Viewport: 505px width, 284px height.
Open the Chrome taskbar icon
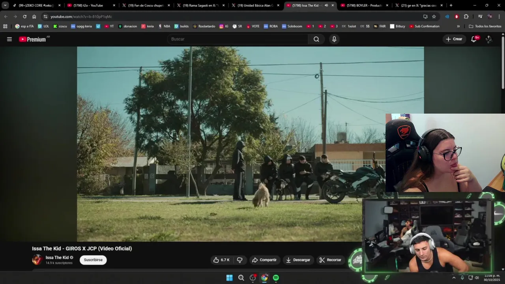(x=264, y=278)
